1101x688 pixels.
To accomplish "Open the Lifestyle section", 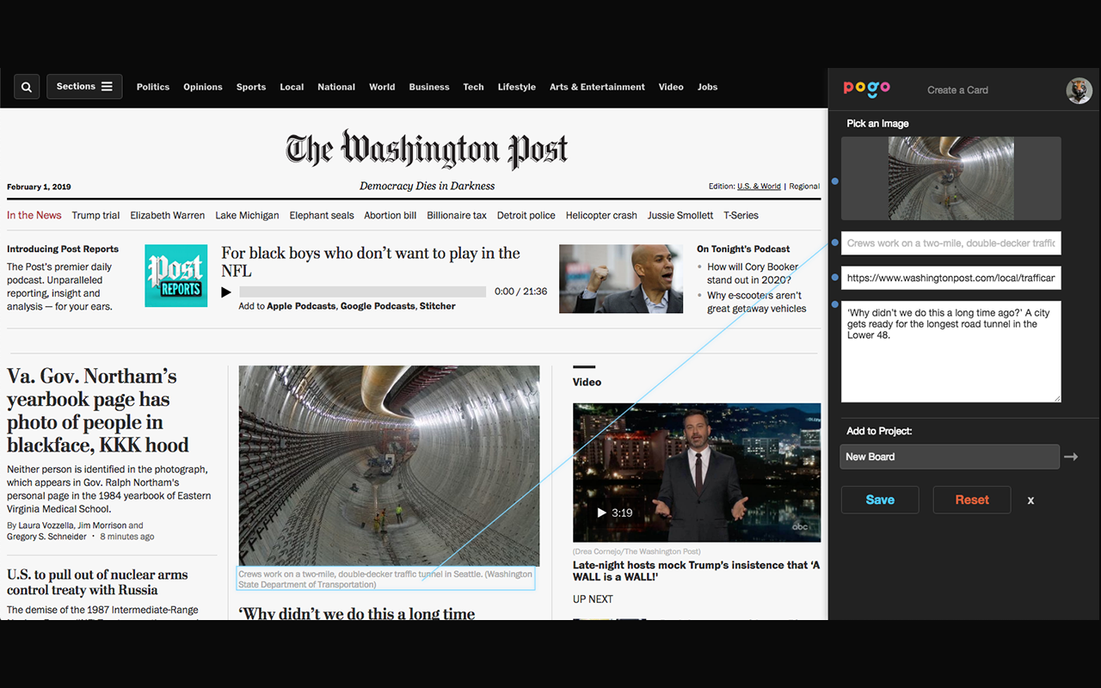I will tap(517, 87).
